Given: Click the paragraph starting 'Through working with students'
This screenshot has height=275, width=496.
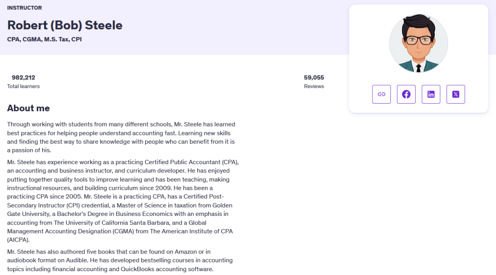Looking at the screenshot, I should pos(121,137).
